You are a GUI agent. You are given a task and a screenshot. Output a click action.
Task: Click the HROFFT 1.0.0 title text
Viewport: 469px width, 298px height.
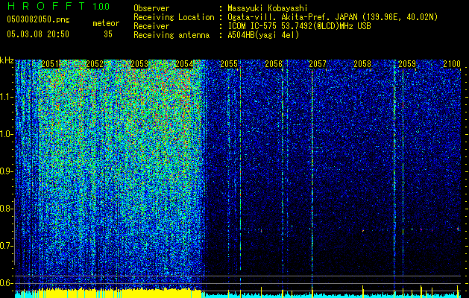tap(58, 6)
